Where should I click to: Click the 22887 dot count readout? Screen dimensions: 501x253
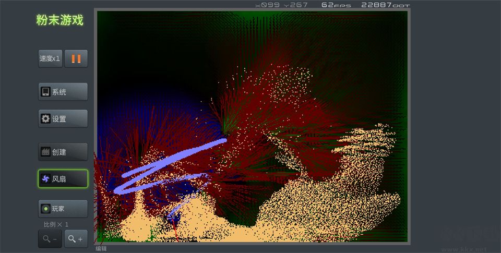pos(385,5)
